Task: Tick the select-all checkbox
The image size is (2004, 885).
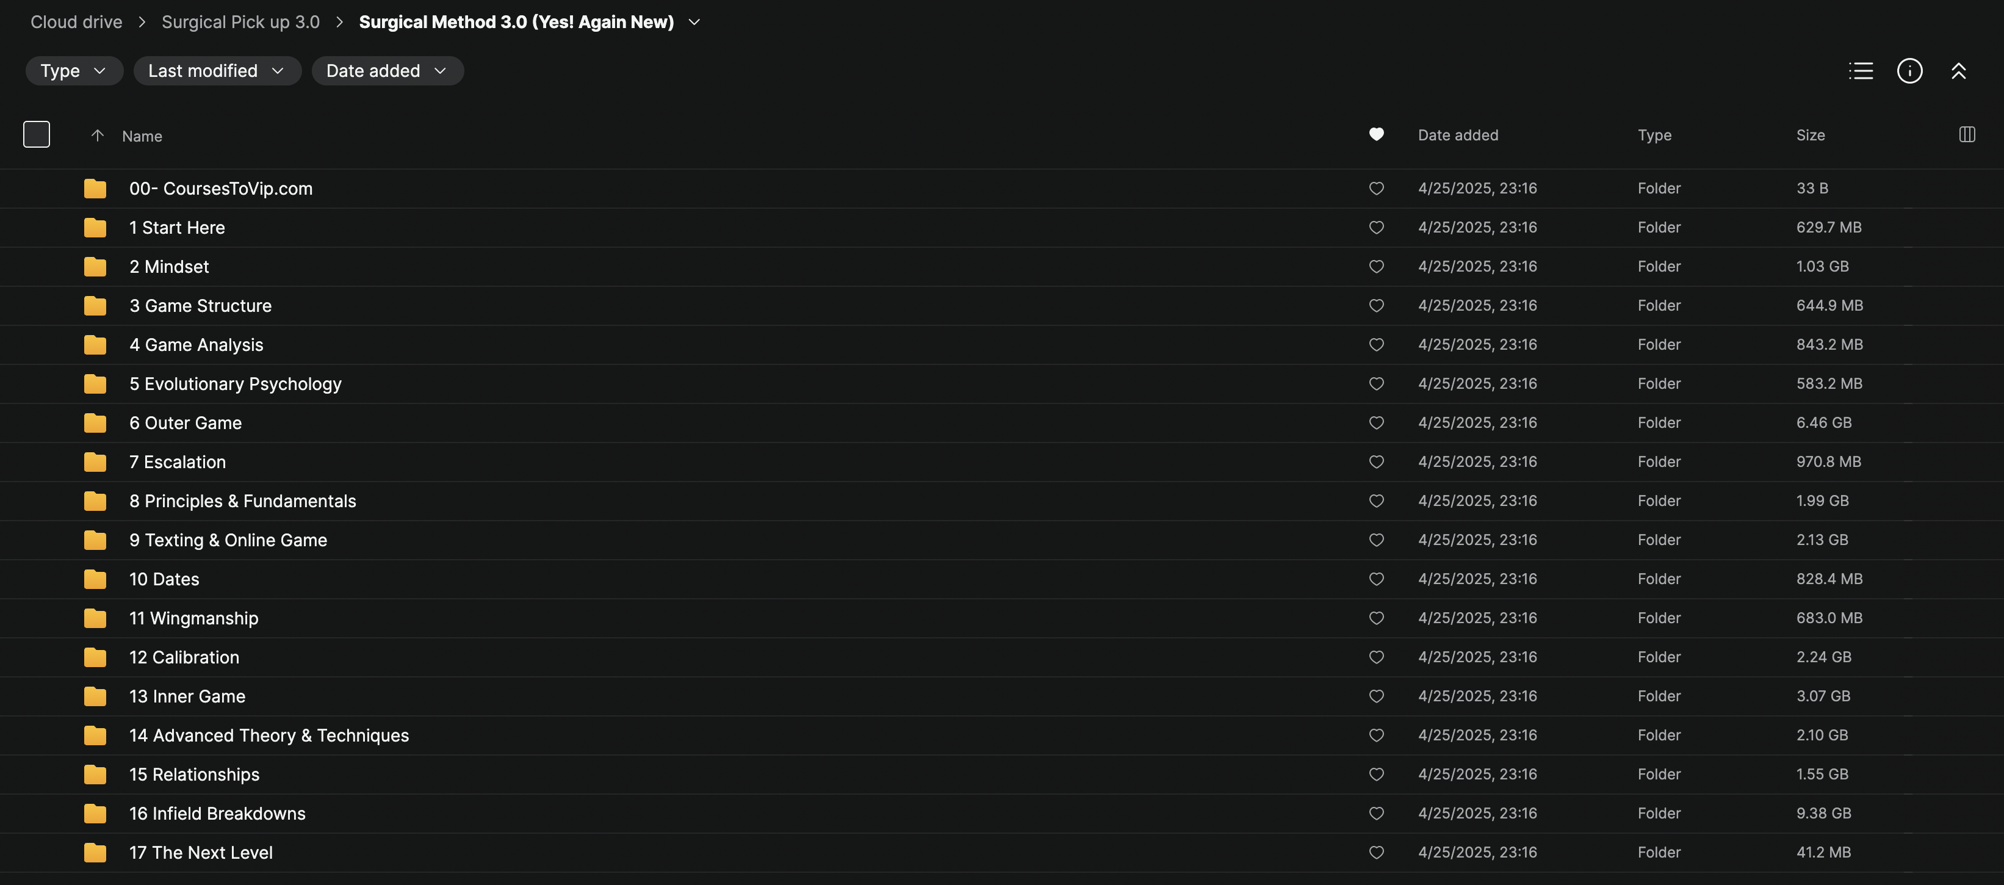Action: click(37, 135)
